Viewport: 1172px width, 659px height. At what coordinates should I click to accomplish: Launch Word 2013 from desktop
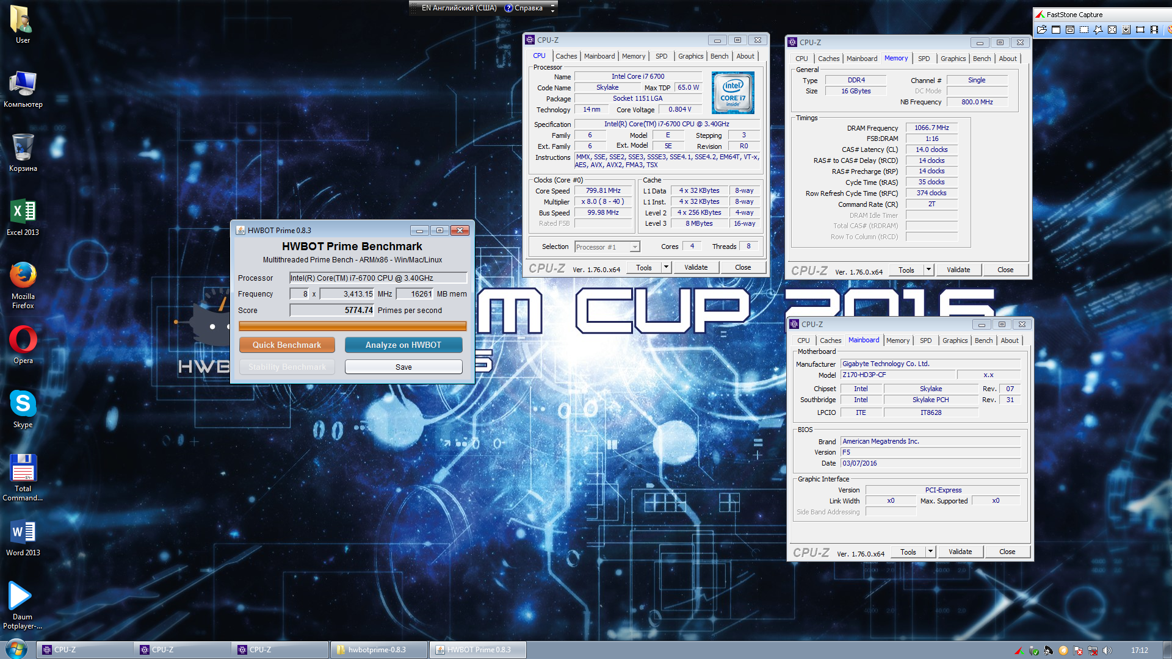(23, 537)
